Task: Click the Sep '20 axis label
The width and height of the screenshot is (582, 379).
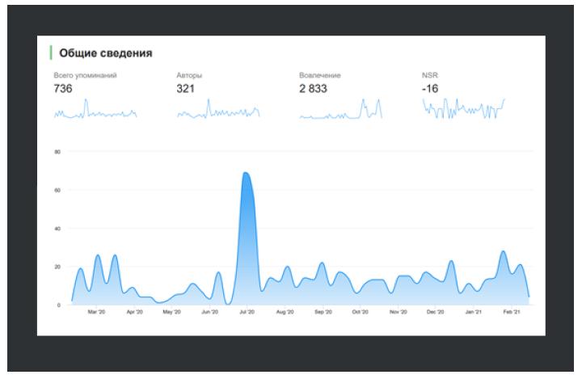Action: click(323, 312)
